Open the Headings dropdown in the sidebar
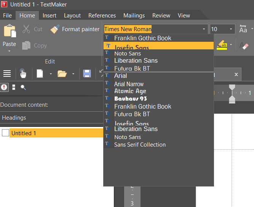The width and height of the screenshot is (254, 207). [x=51, y=118]
